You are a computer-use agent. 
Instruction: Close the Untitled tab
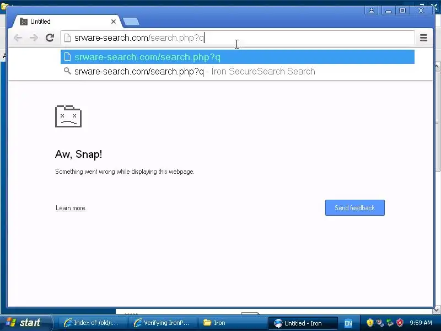[114, 22]
